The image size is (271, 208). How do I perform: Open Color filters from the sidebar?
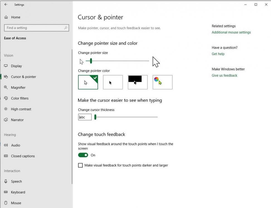click(19, 98)
